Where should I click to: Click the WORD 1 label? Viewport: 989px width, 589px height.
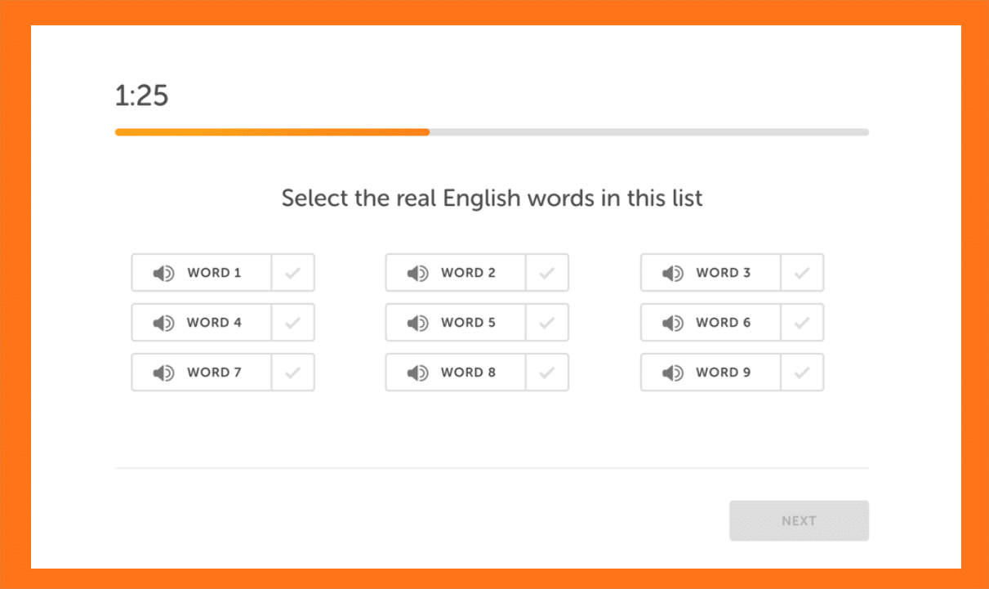(x=214, y=273)
